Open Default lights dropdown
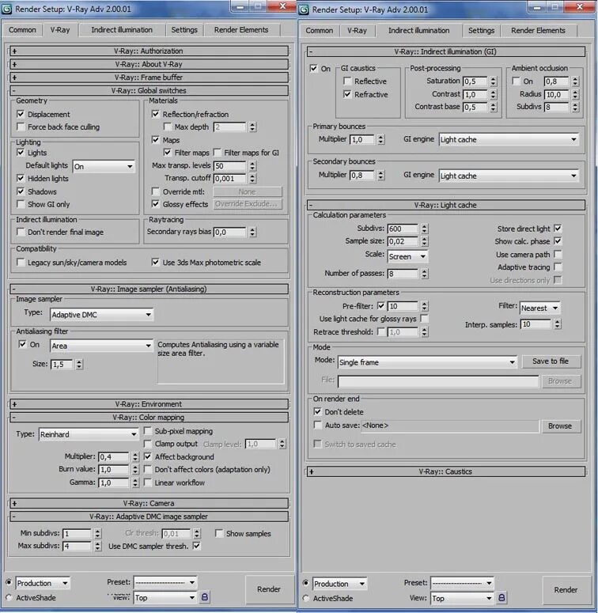The image size is (598, 613). tap(104, 167)
